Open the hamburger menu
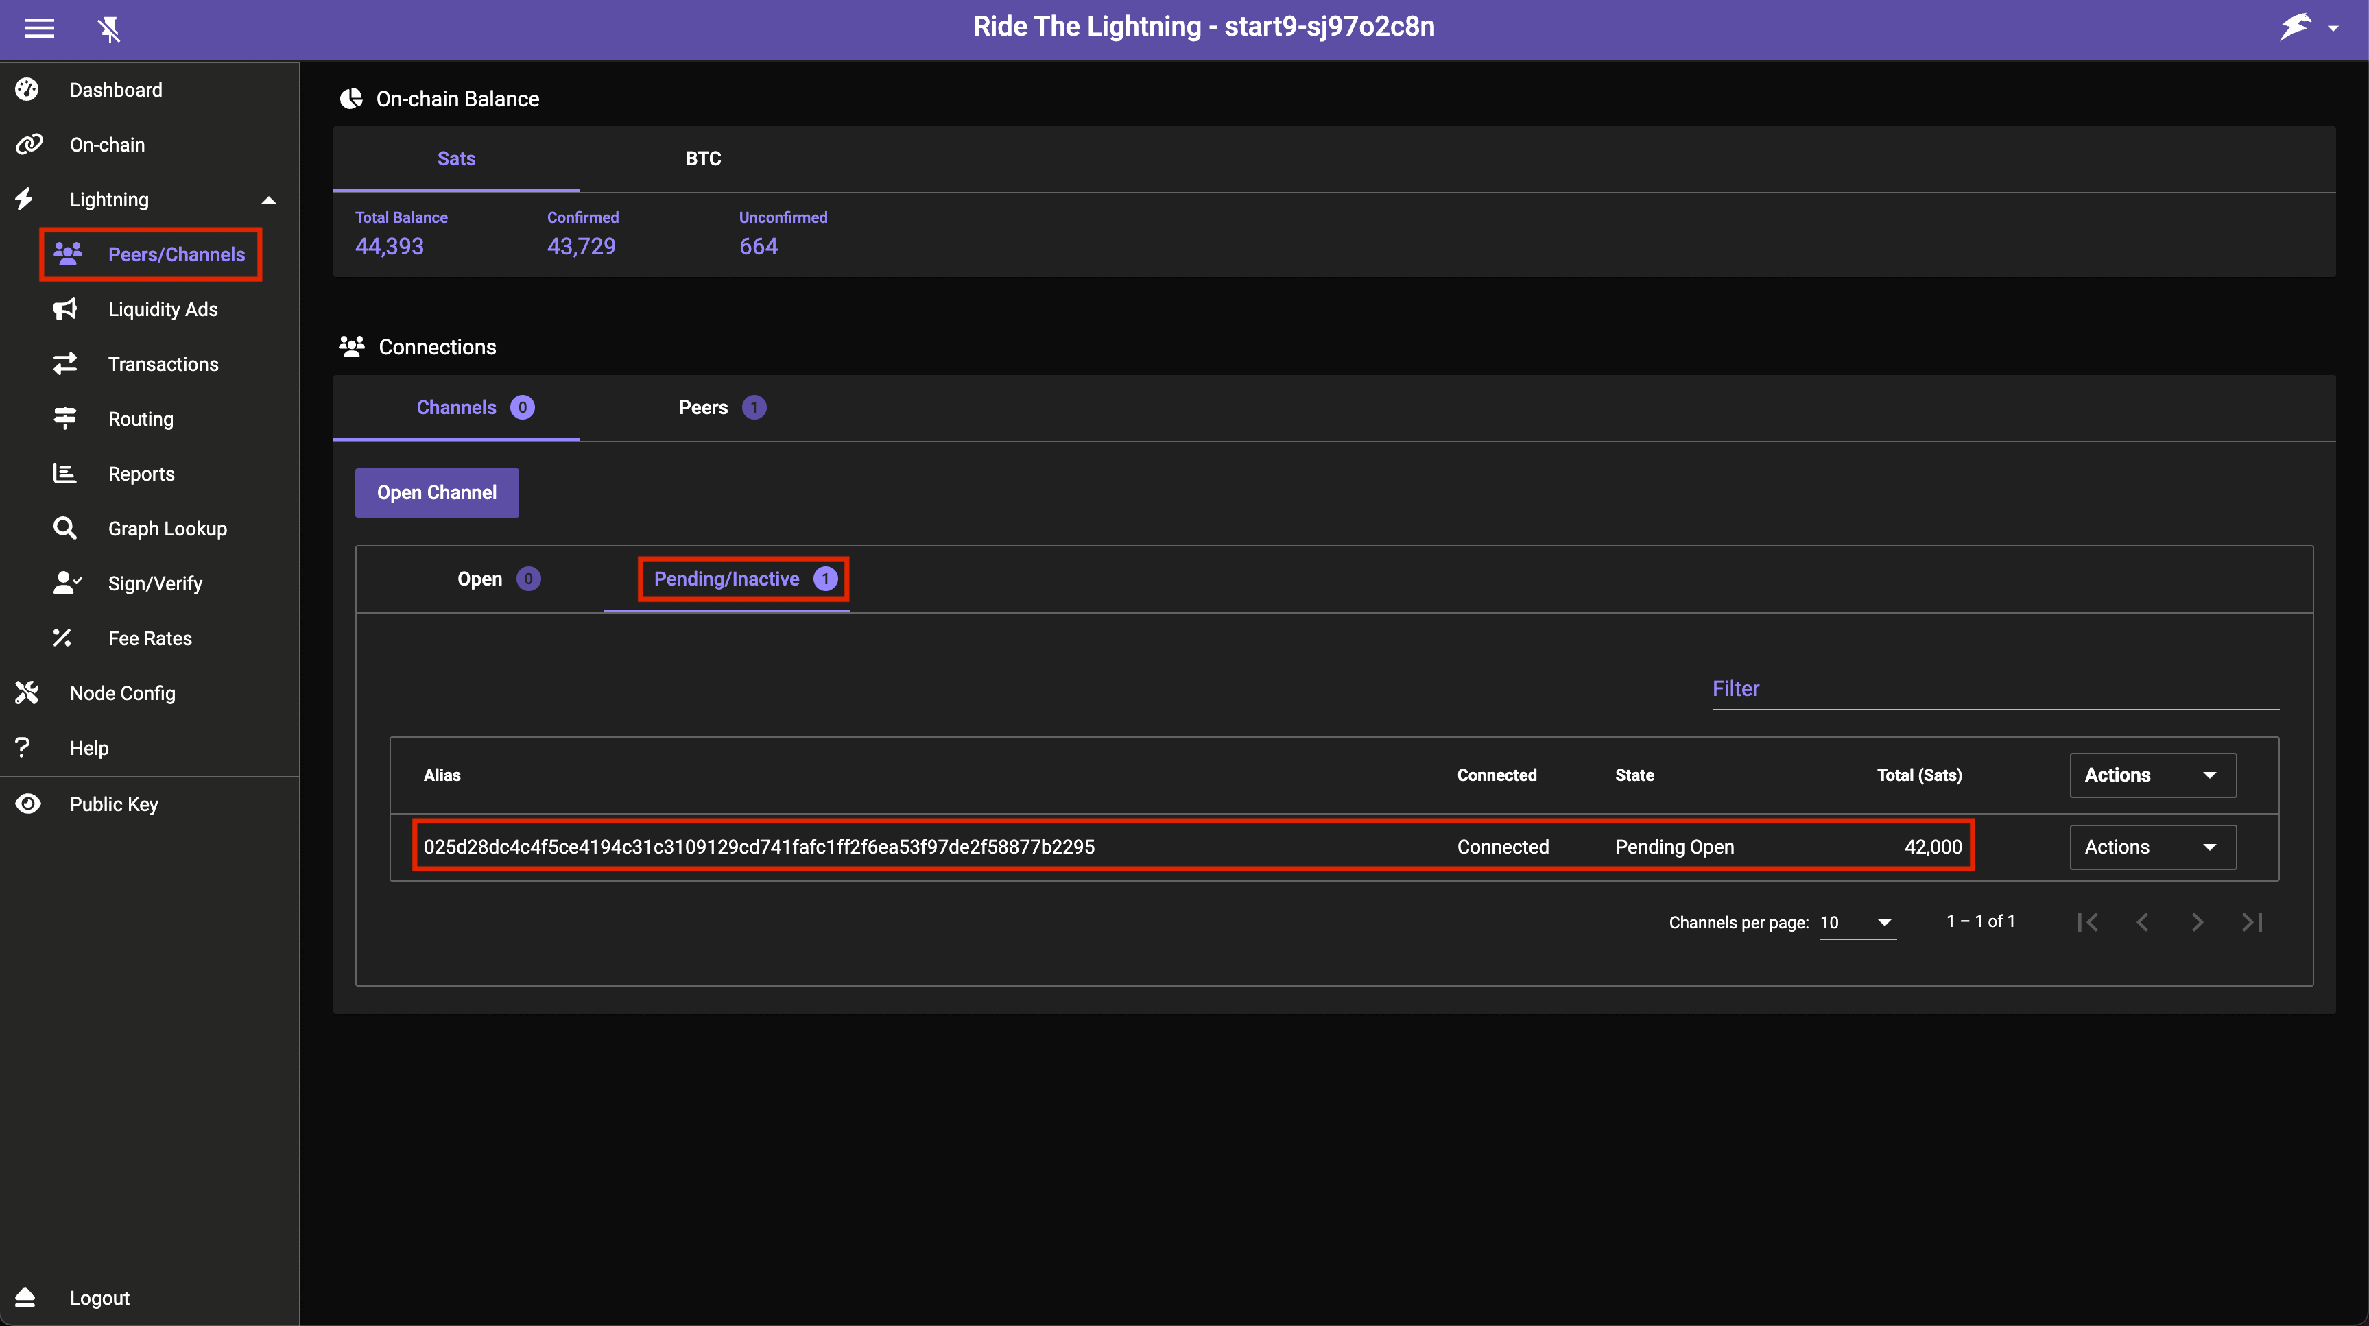Screen dimensions: 2369x1326 point(40,29)
